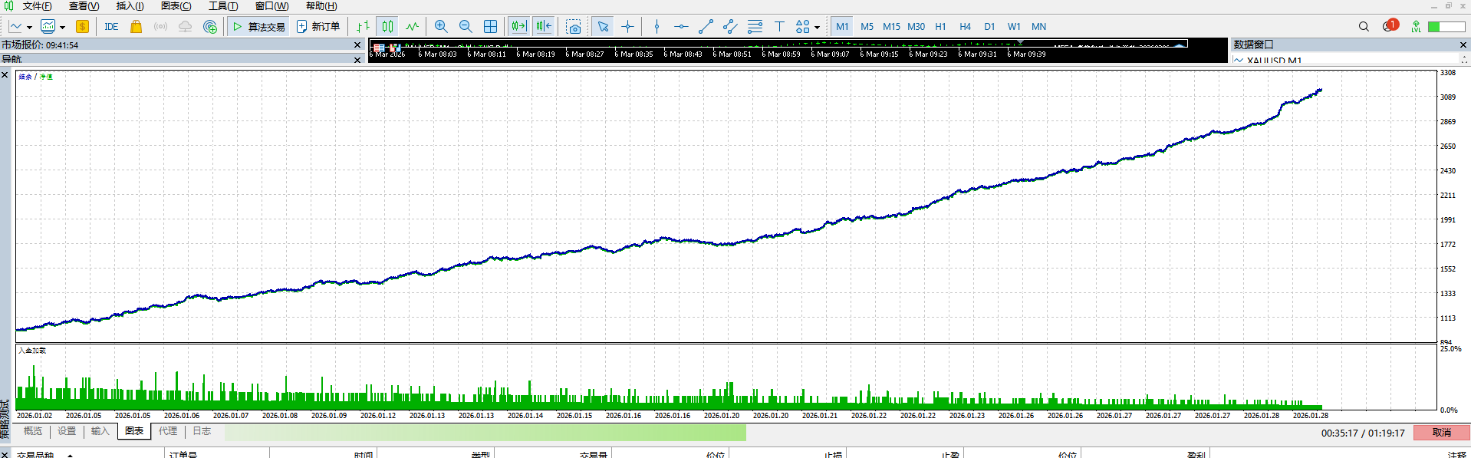Viewport: 1471px width, 458px height.
Task: Switch to the 代理 agents tab
Action: pos(168,431)
